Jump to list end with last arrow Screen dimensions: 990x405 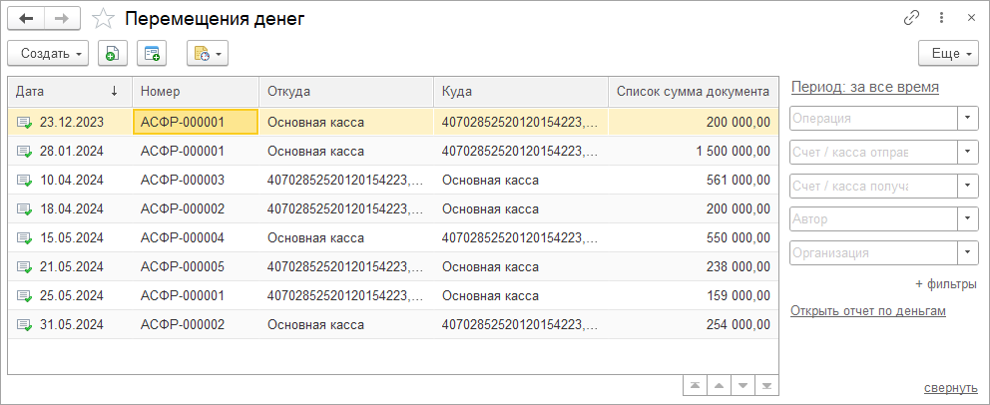pos(765,386)
